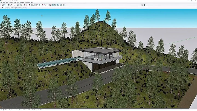197x111 pixels.
Task: Open the Help menu
Action: tap(32, 2)
